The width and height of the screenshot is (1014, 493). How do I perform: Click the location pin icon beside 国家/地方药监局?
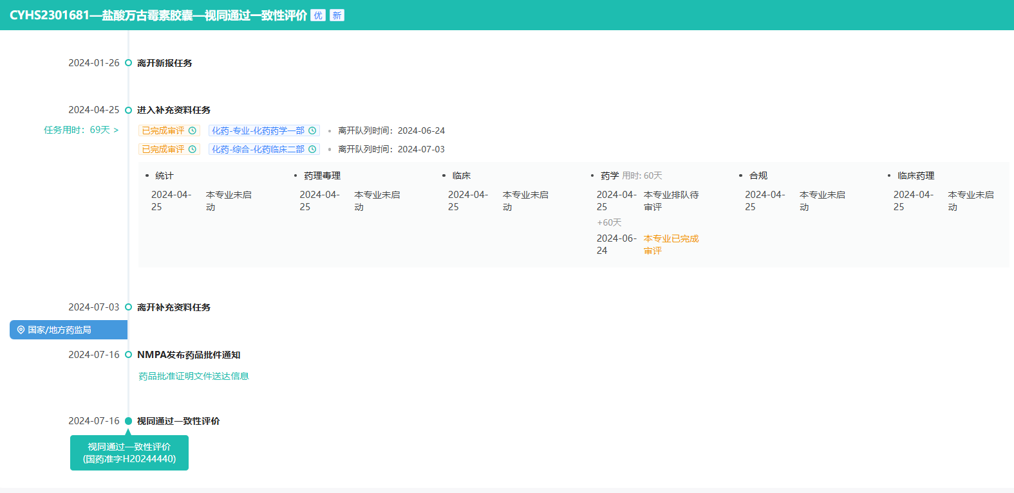pyautogui.click(x=21, y=330)
